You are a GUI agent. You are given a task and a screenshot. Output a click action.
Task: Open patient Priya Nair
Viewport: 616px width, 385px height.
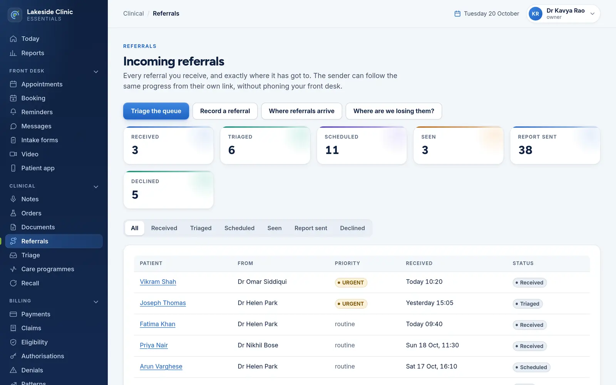[x=154, y=345]
